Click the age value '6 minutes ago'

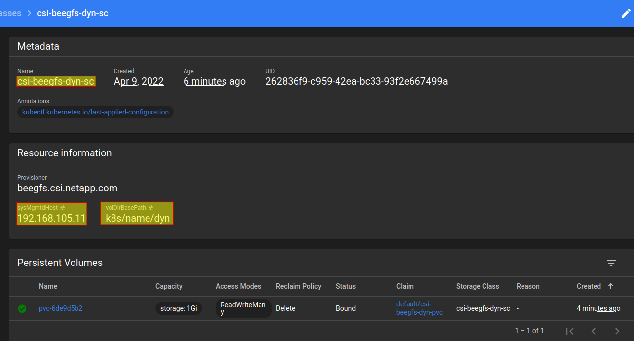tap(215, 81)
